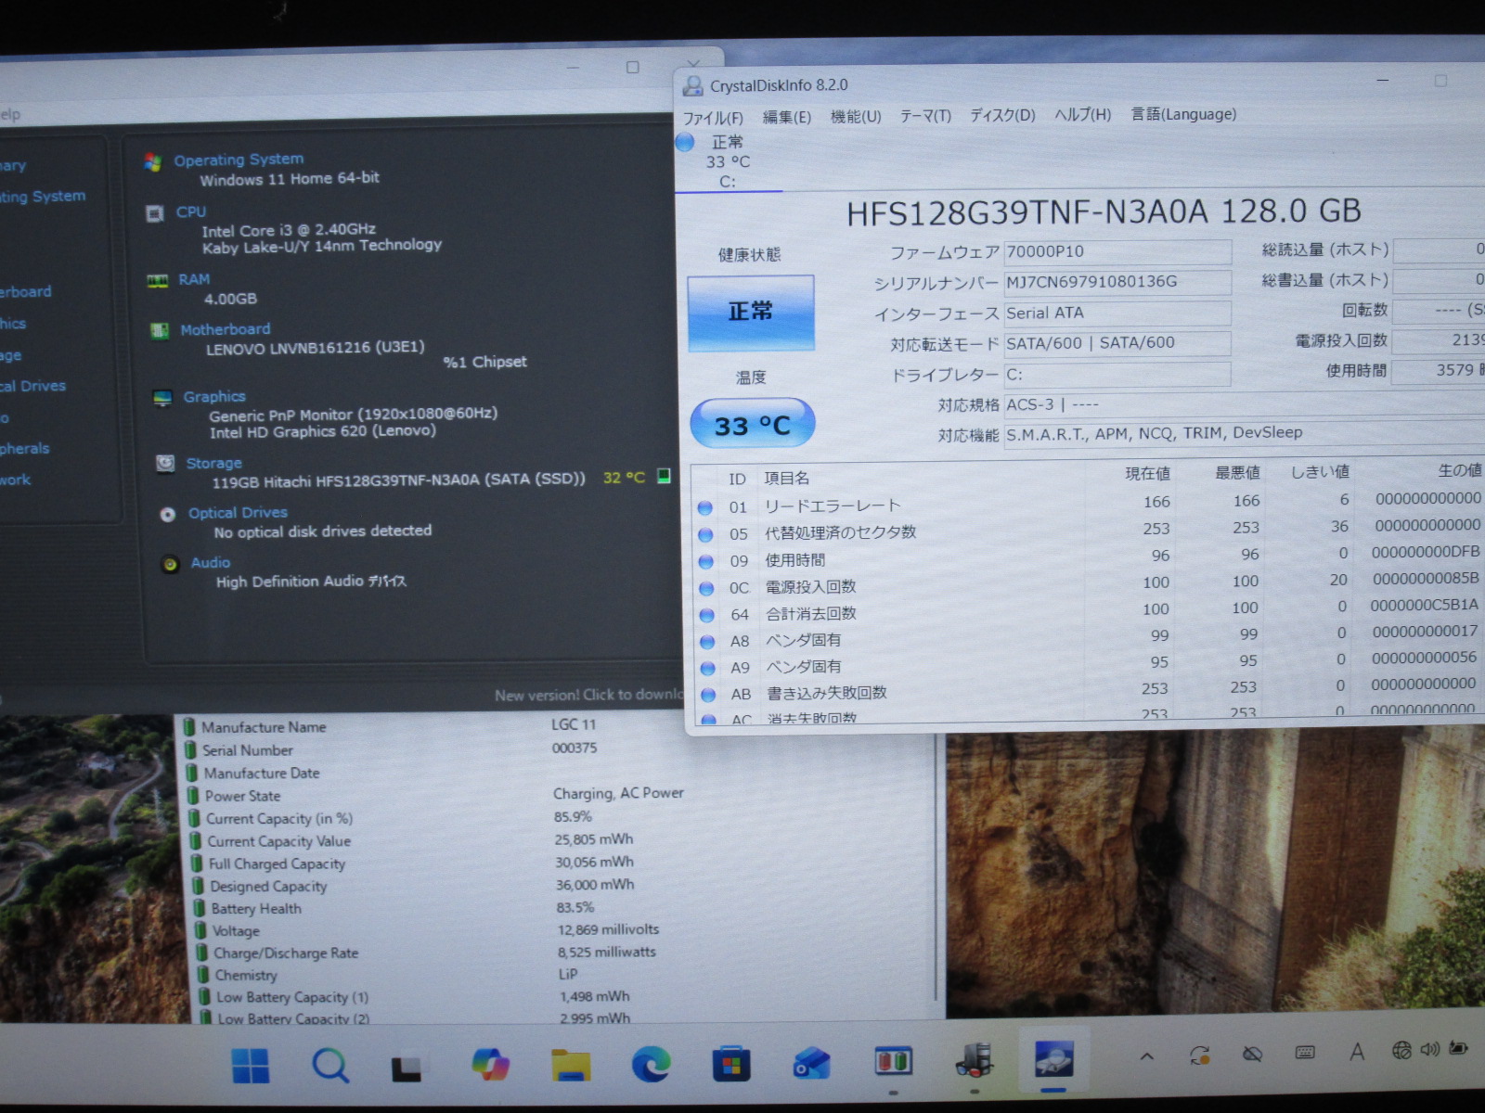Expand the hidden system tray icons chevron
1485x1113 pixels.
(x=1147, y=1055)
